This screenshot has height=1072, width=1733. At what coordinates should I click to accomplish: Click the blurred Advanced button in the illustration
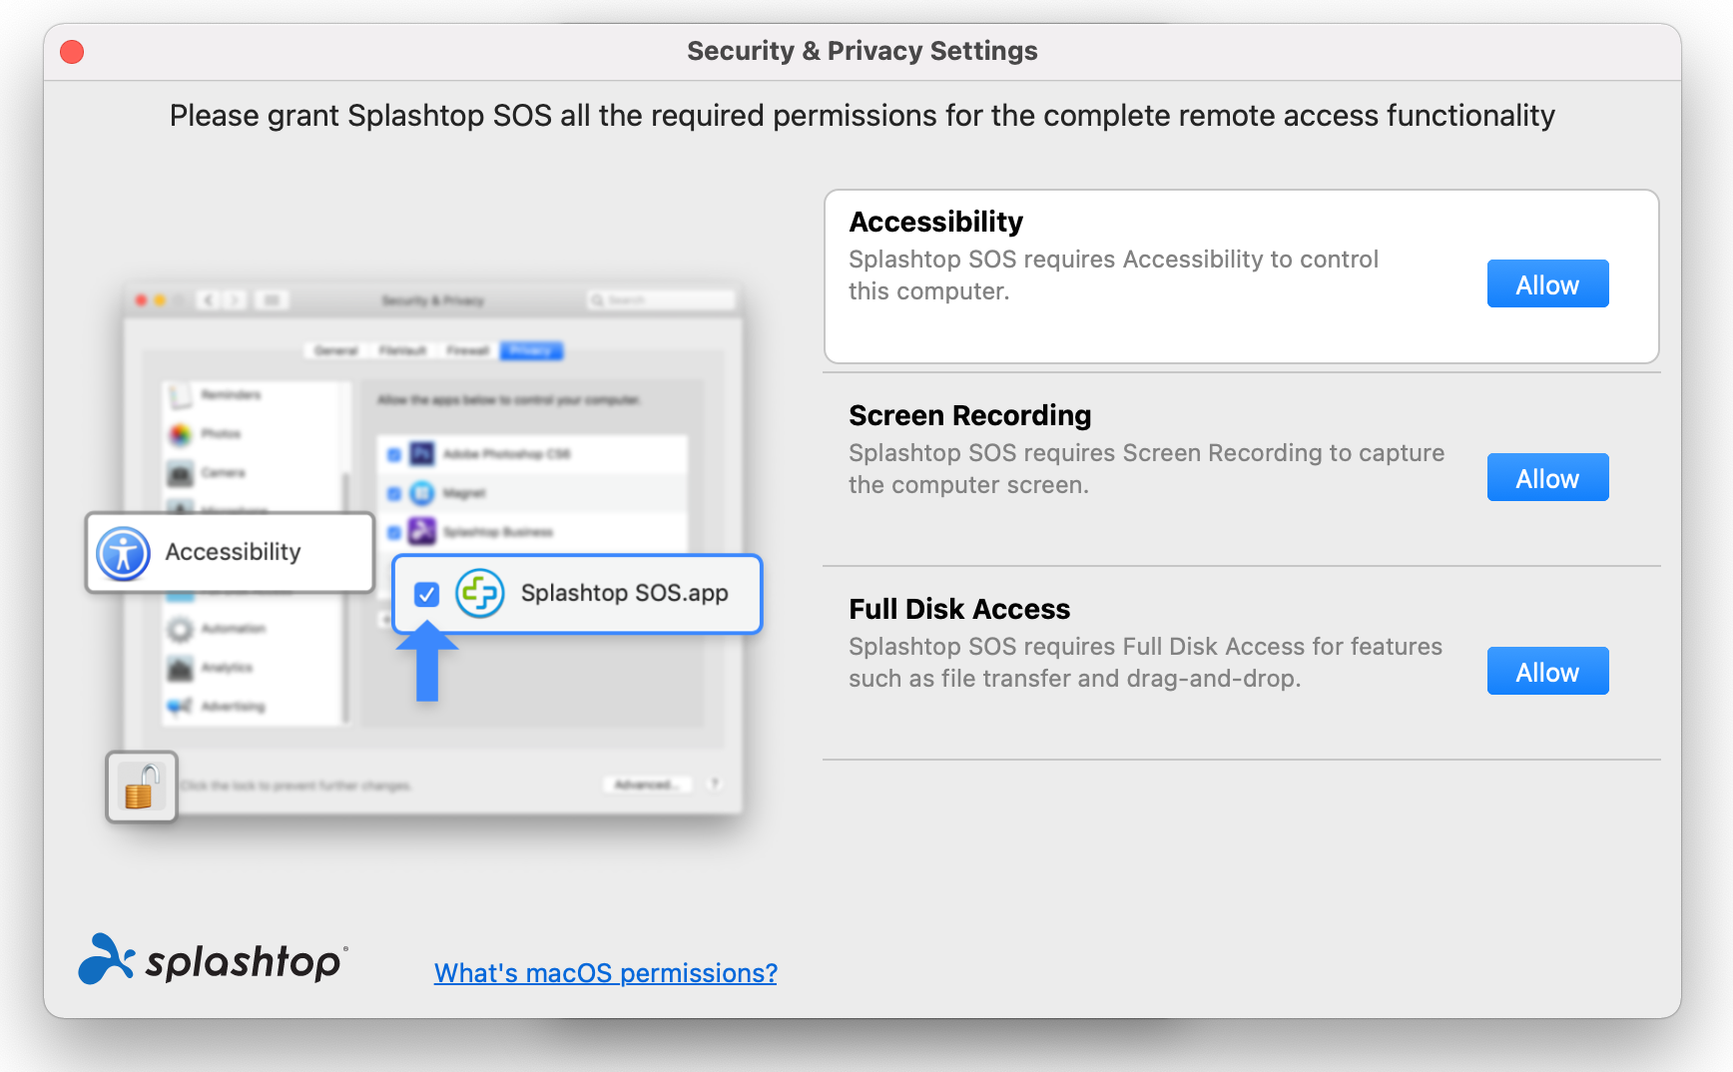644,785
